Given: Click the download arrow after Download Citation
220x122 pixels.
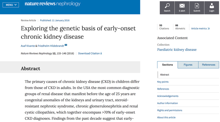Looking at the screenshot, I should point(101,53).
